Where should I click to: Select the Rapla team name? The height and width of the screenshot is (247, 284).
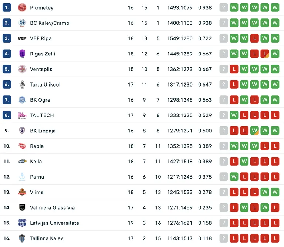37,146
